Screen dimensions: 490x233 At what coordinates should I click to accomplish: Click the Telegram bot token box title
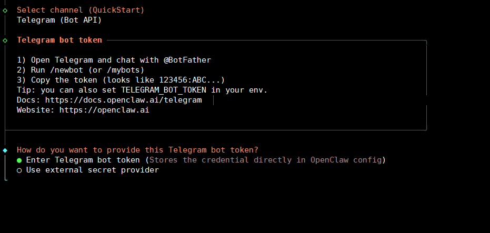[x=59, y=40]
